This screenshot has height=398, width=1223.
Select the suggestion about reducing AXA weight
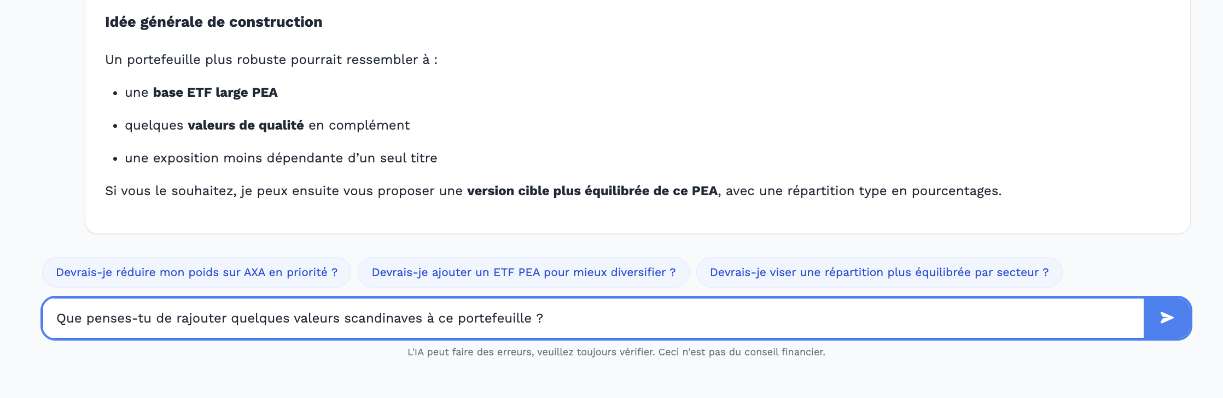pos(196,272)
